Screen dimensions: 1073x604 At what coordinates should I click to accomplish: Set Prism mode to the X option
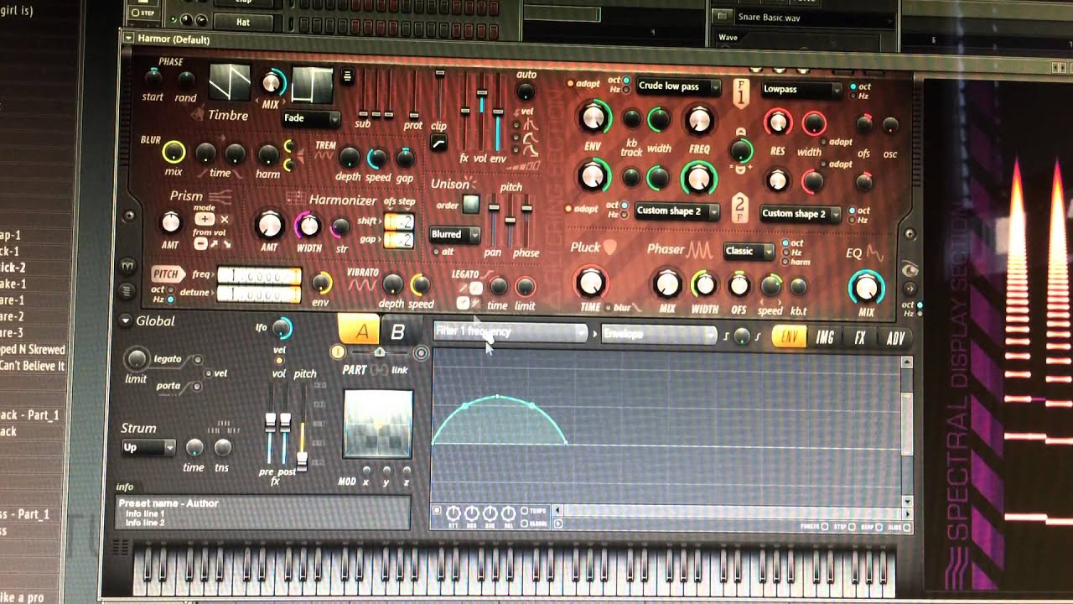point(224,219)
